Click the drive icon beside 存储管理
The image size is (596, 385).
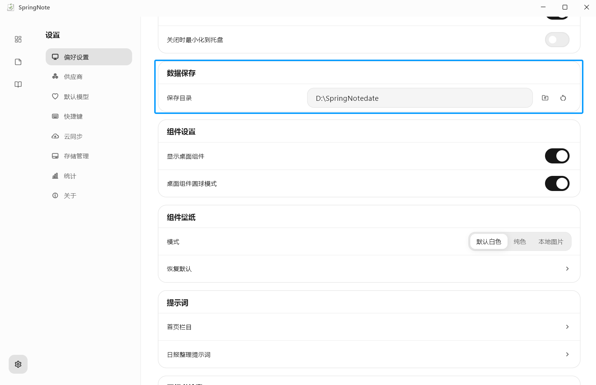55,156
